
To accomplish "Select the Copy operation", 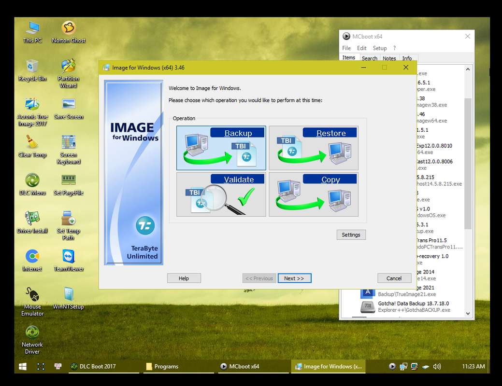I will click(x=314, y=194).
